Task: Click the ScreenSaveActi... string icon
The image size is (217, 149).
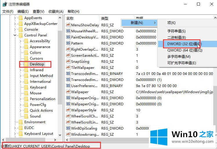Action: click(x=68, y=55)
